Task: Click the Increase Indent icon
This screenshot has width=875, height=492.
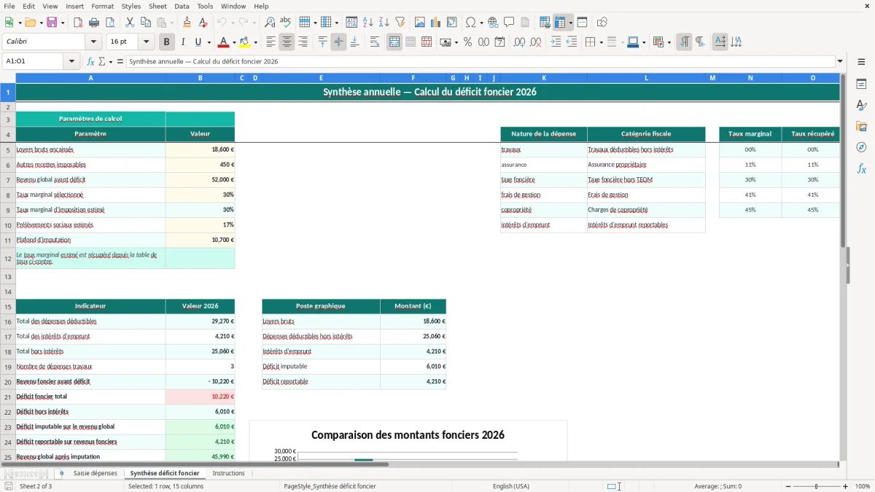Action: [x=556, y=42]
